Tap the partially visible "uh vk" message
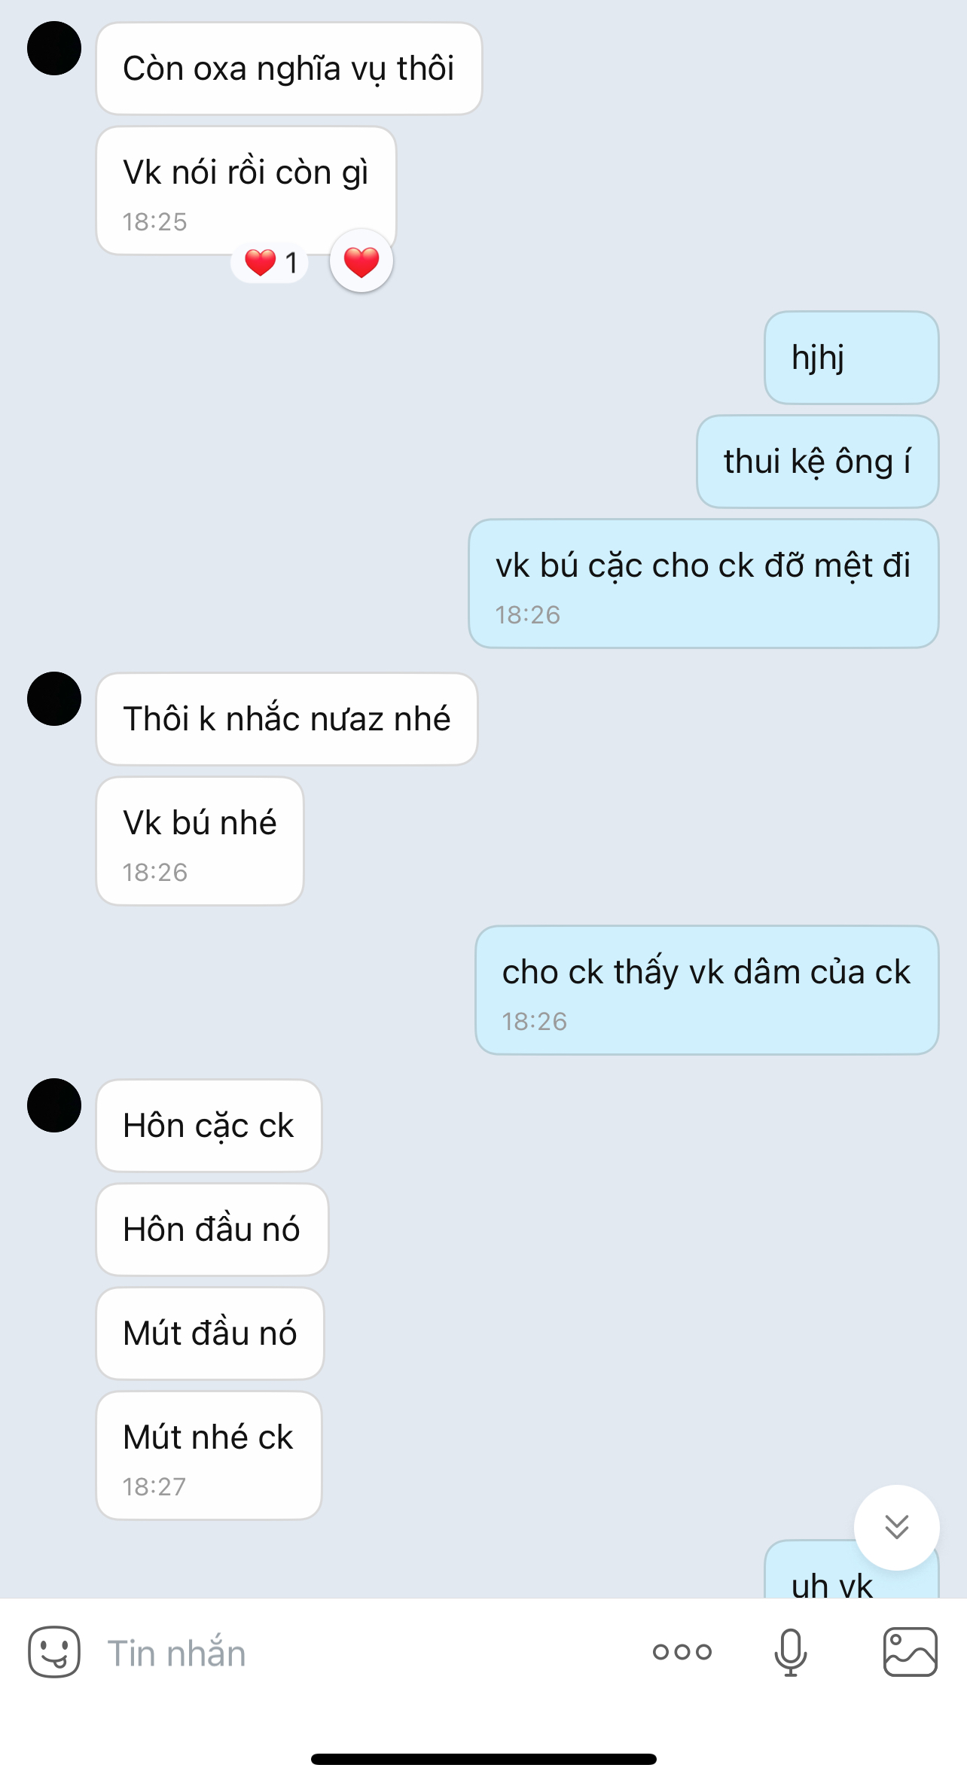 click(x=832, y=1581)
